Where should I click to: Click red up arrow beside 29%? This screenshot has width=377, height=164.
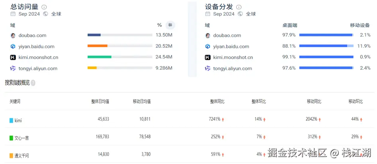[361, 137]
